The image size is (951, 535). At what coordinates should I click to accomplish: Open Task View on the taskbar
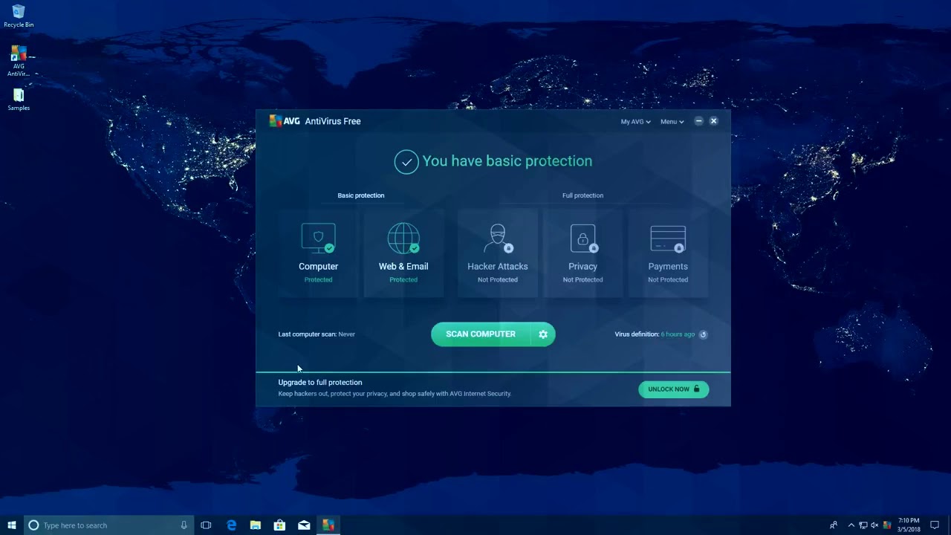pyautogui.click(x=206, y=525)
